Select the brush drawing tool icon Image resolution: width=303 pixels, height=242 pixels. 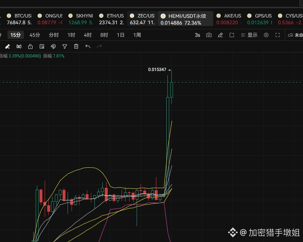click(8, 46)
